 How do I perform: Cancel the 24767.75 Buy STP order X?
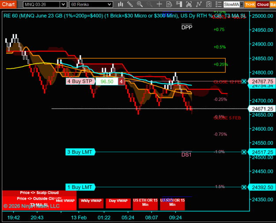[x=244, y=82]
